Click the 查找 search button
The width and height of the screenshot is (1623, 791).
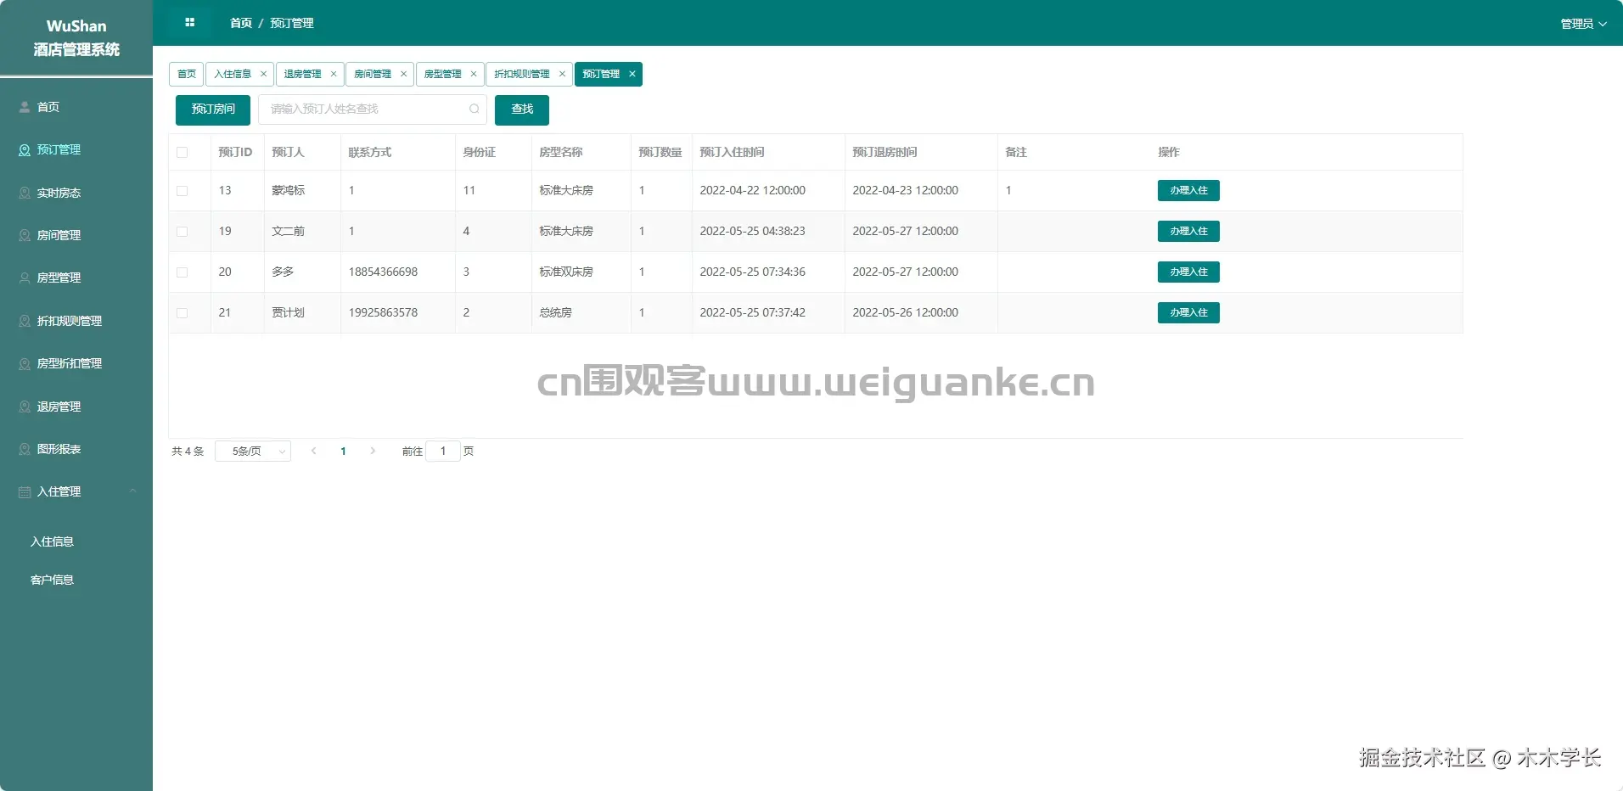(522, 109)
